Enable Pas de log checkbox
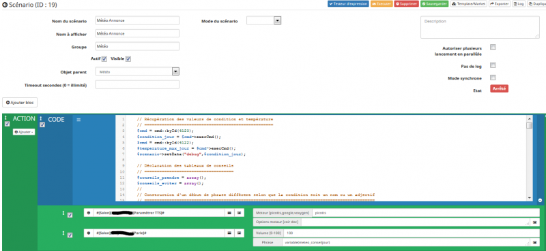Image resolution: width=546 pixels, height=251 pixels. point(493,65)
